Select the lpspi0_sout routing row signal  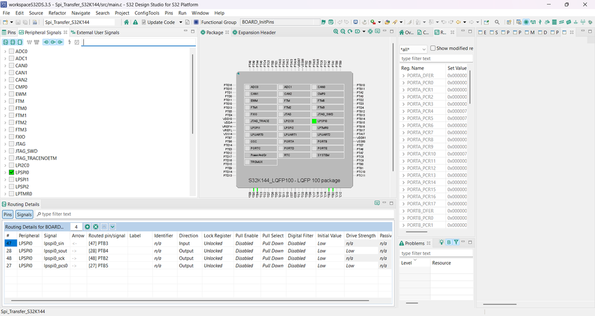[55, 251]
